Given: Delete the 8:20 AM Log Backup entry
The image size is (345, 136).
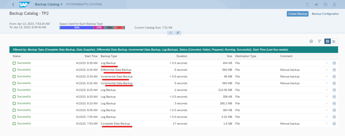Looking at the screenshot, I should point(334,97).
